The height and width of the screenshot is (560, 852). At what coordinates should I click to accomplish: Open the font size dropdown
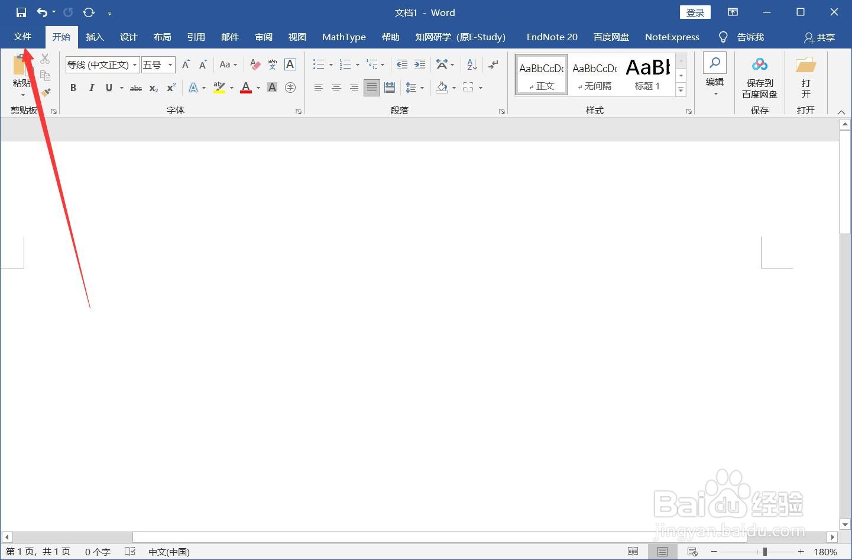170,64
